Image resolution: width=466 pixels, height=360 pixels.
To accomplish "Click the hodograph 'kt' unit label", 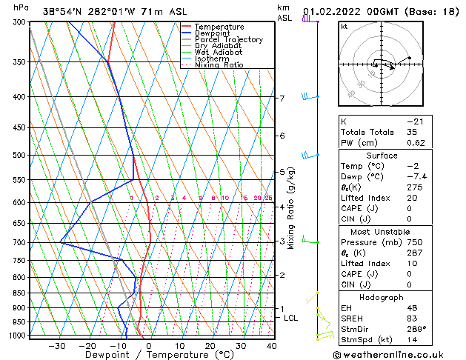I will [344, 26].
